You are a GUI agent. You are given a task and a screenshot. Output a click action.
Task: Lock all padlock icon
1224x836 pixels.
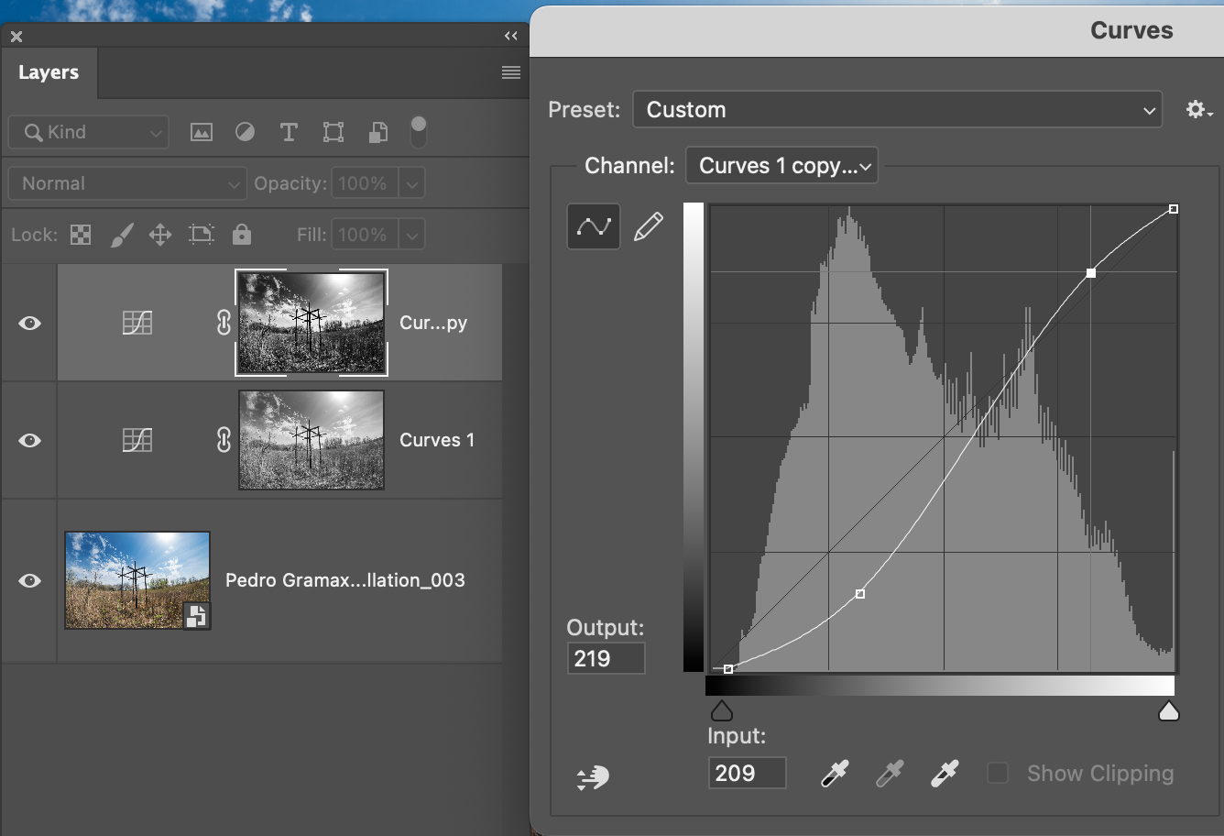pyautogui.click(x=242, y=234)
